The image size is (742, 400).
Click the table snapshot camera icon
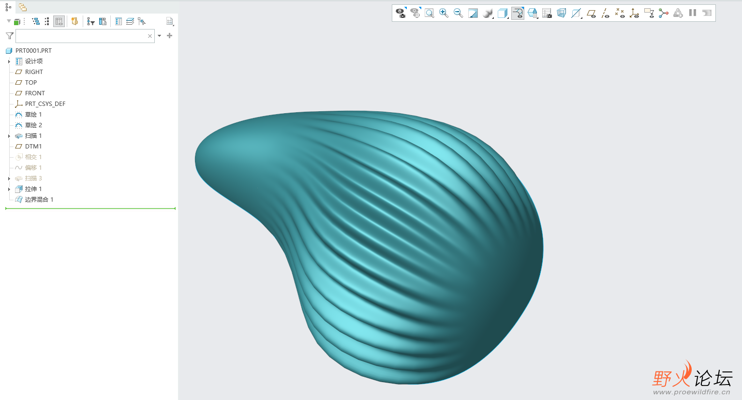pos(547,13)
